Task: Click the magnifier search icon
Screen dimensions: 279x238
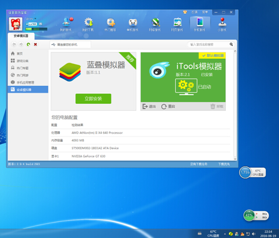Action: 231,45
